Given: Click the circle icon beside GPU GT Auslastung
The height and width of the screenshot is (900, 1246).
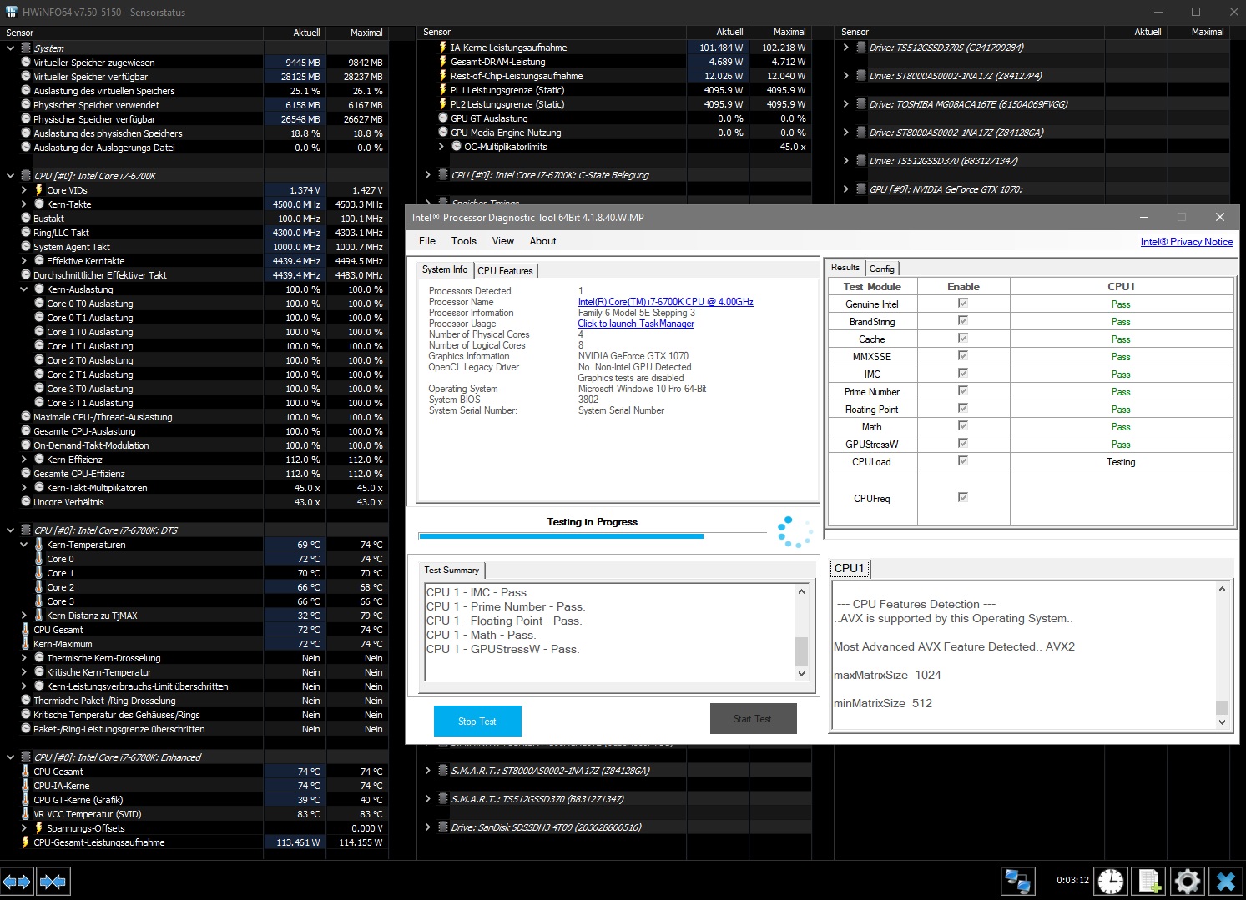Looking at the screenshot, I should pos(443,118).
